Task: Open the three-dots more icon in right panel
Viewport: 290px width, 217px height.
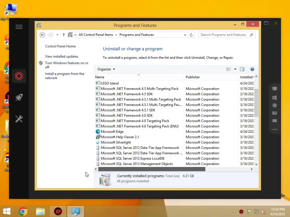Action: pyautogui.click(x=275, y=129)
